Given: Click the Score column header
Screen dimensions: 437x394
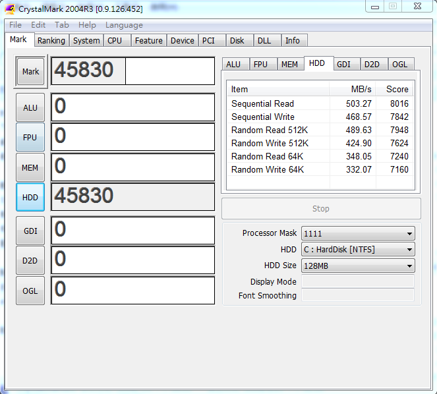Looking at the screenshot, I should coord(394,89).
